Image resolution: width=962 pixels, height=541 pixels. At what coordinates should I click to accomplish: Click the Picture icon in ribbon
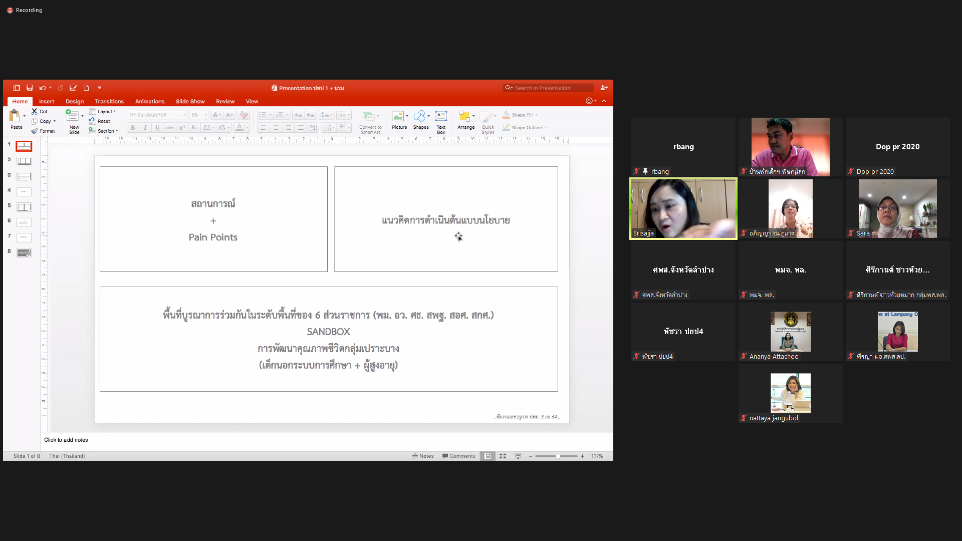pos(398,117)
